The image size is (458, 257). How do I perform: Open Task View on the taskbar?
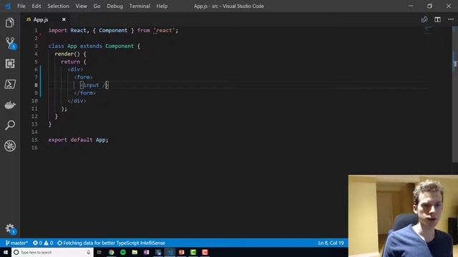[99, 252]
